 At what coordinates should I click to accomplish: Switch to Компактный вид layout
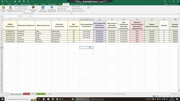pos(77,9)
